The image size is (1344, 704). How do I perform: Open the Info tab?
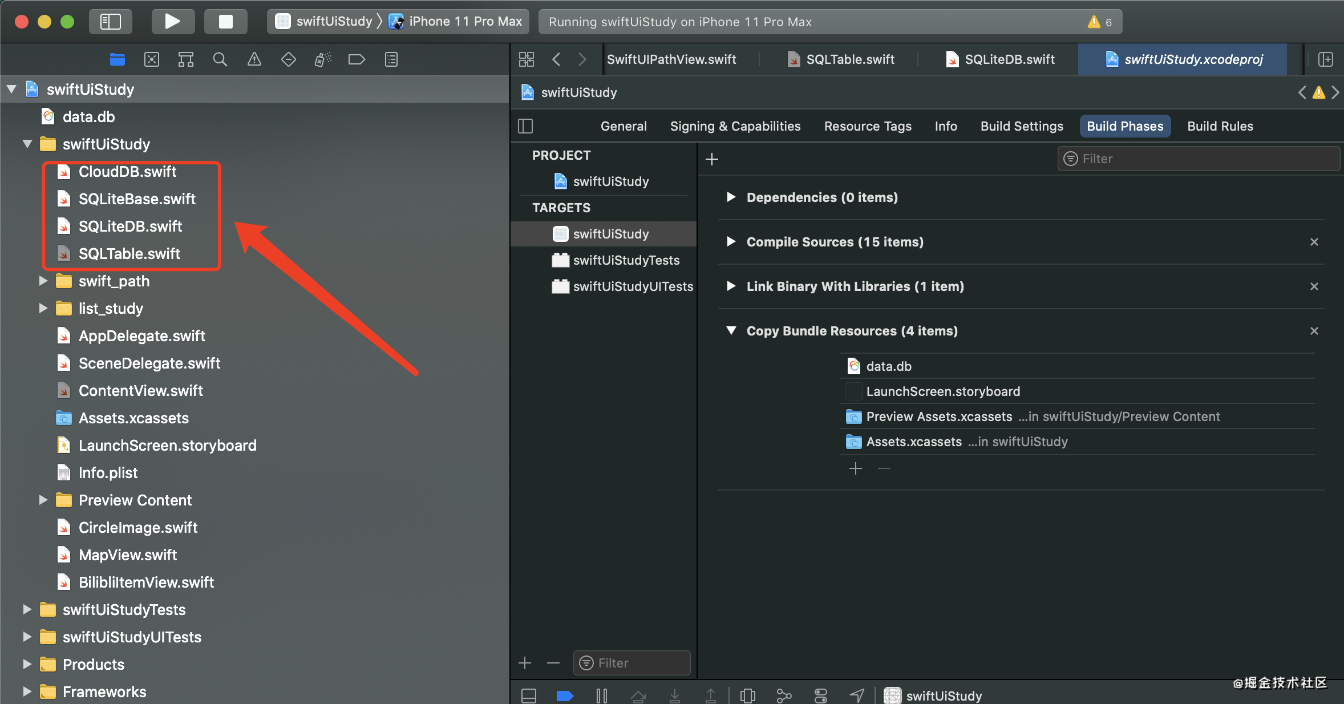(946, 126)
